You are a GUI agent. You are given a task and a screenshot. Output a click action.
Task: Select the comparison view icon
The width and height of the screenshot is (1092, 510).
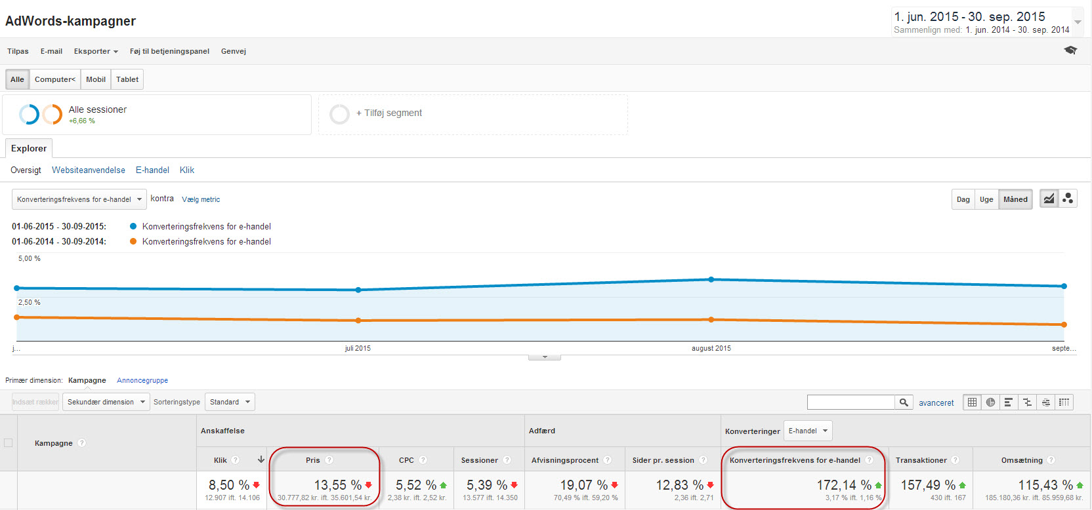click(x=1027, y=402)
